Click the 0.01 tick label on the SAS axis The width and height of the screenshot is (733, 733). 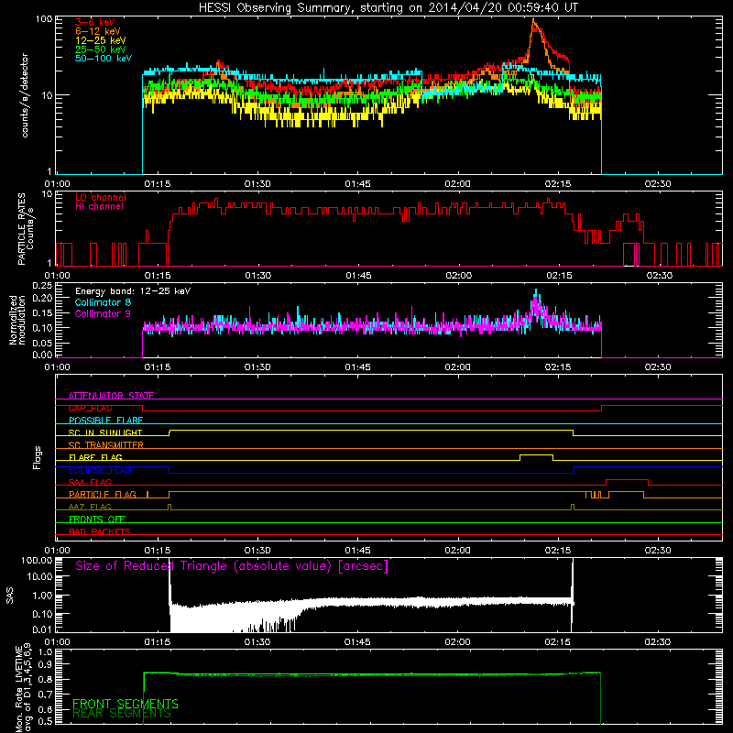click(x=42, y=629)
